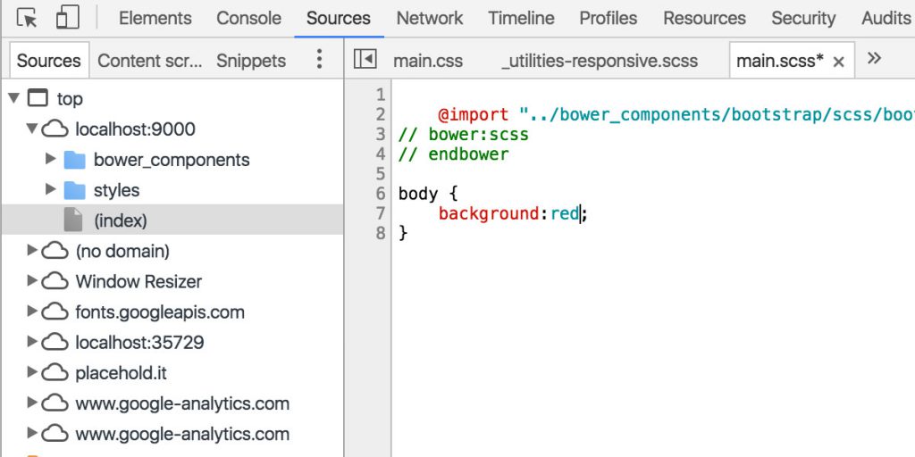The height and width of the screenshot is (457, 915).
Task: Open the three-dot sources options menu
Action: (319, 60)
